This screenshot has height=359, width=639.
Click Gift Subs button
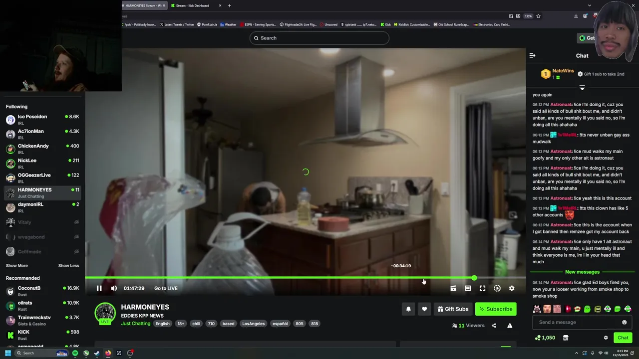click(453, 309)
